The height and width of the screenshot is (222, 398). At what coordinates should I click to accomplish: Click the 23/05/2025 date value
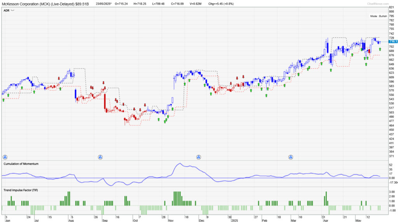103,4
